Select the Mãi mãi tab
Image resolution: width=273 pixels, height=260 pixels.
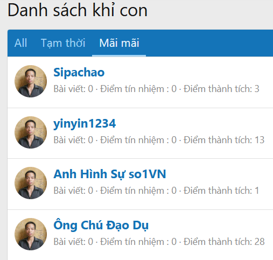tap(119, 43)
